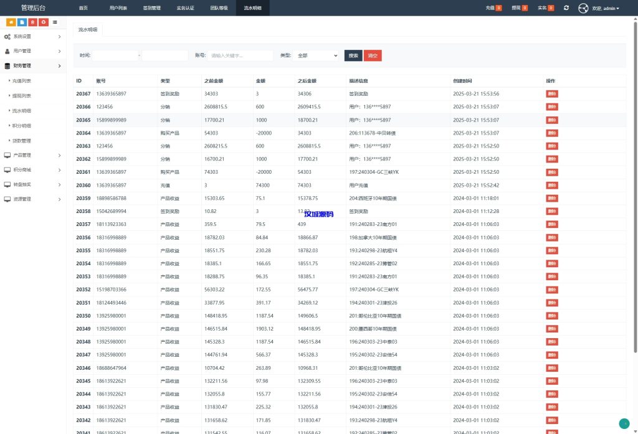Click the admin avatar icon

[583, 8]
